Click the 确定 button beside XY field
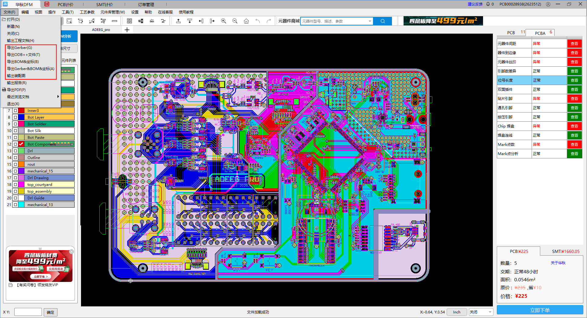Image resolution: width=587 pixels, height=318 pixels. (50, 312)
